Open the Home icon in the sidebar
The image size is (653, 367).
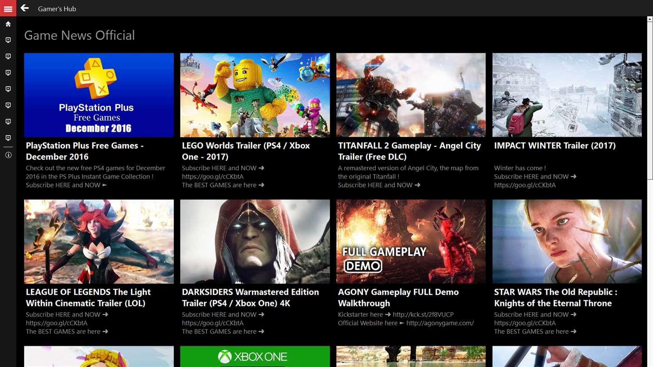8,24
